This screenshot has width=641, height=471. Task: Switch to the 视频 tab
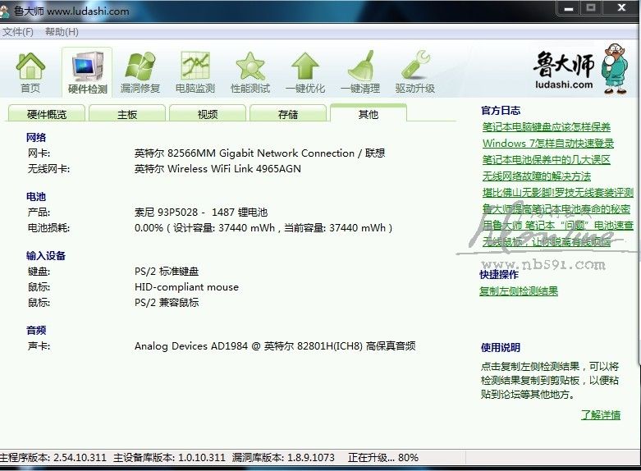pyautogui.click(x=208, y=115)
